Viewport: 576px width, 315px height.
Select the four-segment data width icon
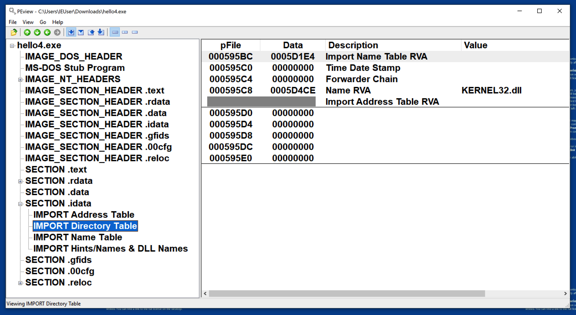click(x=115, y=32)
